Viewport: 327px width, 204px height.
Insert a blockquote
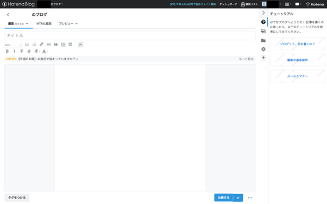(56, 44)
